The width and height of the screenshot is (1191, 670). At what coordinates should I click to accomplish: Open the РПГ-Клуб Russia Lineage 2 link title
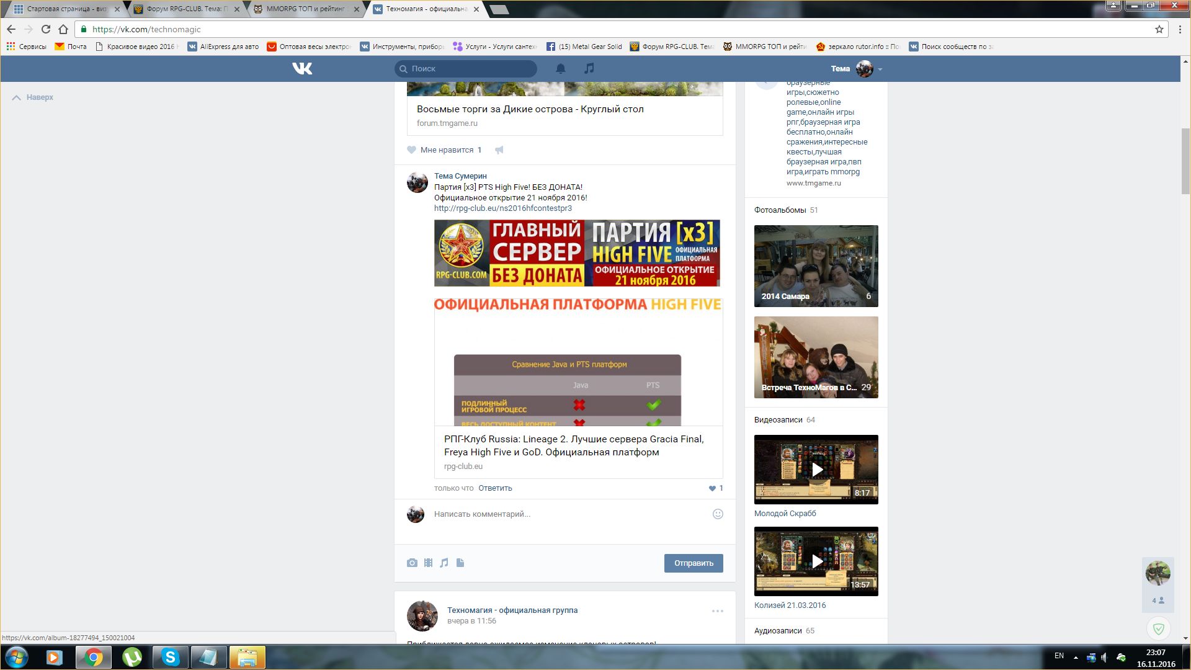tap(574, 445)
